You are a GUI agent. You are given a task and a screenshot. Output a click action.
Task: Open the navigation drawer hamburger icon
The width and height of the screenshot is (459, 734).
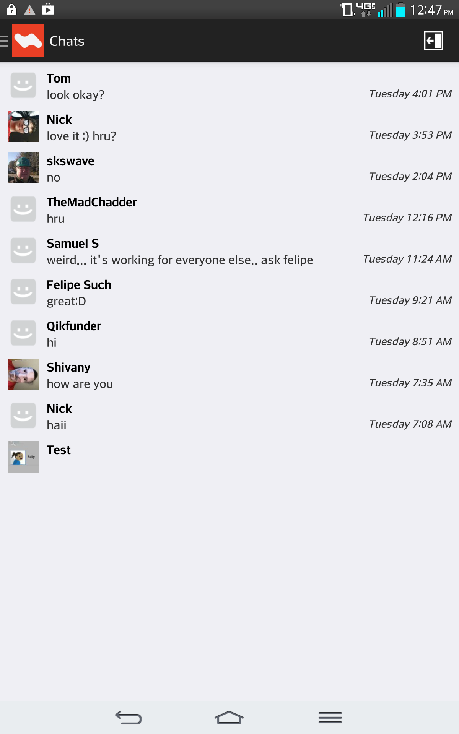pos(4,41)
